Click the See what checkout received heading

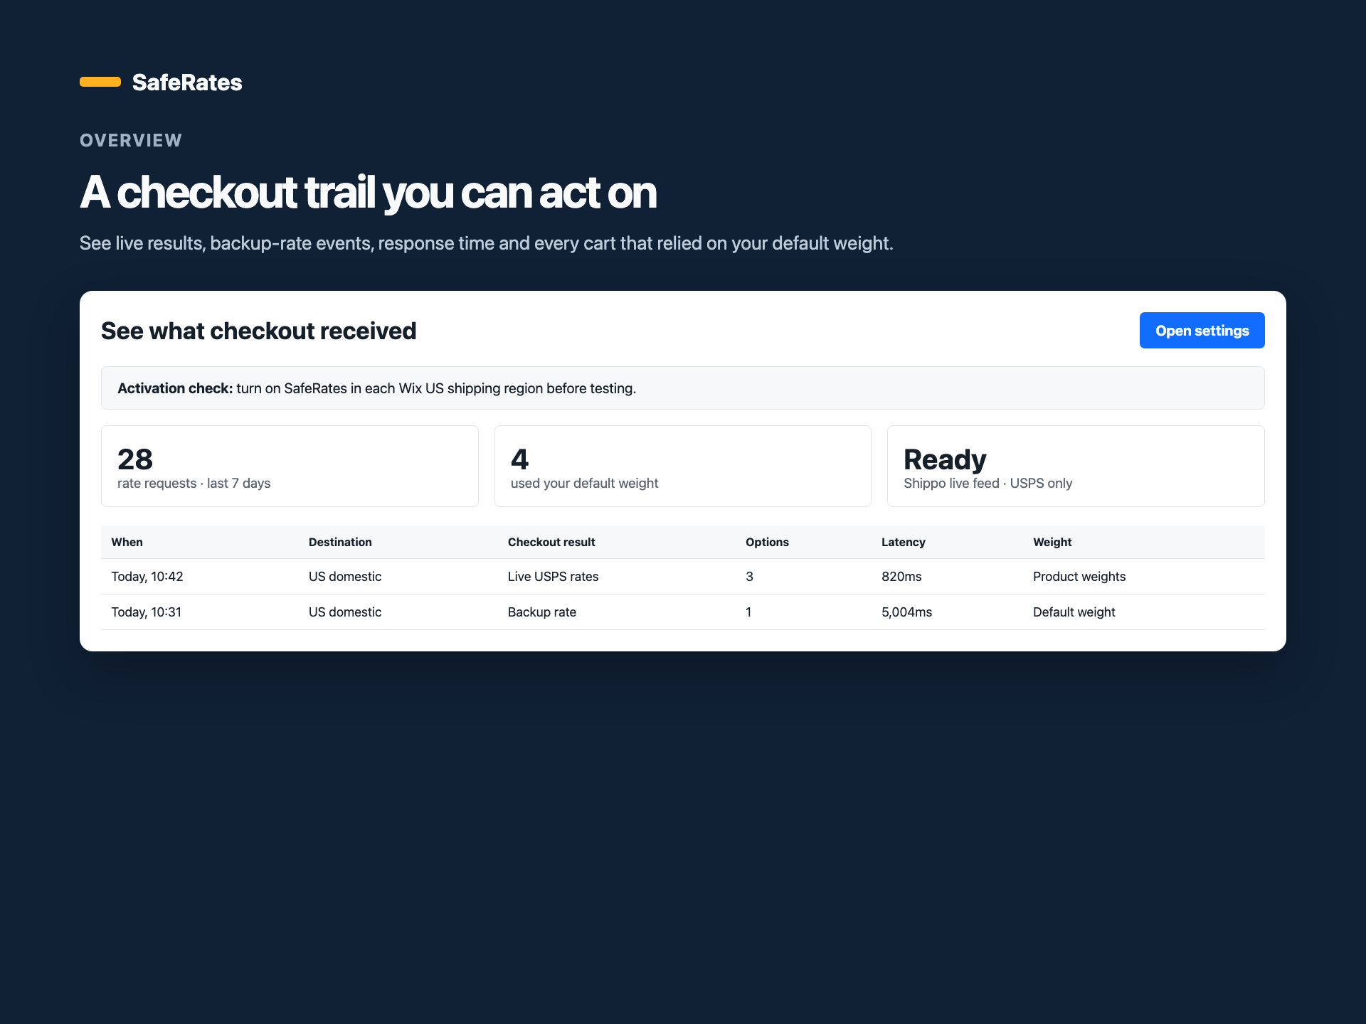259,331
